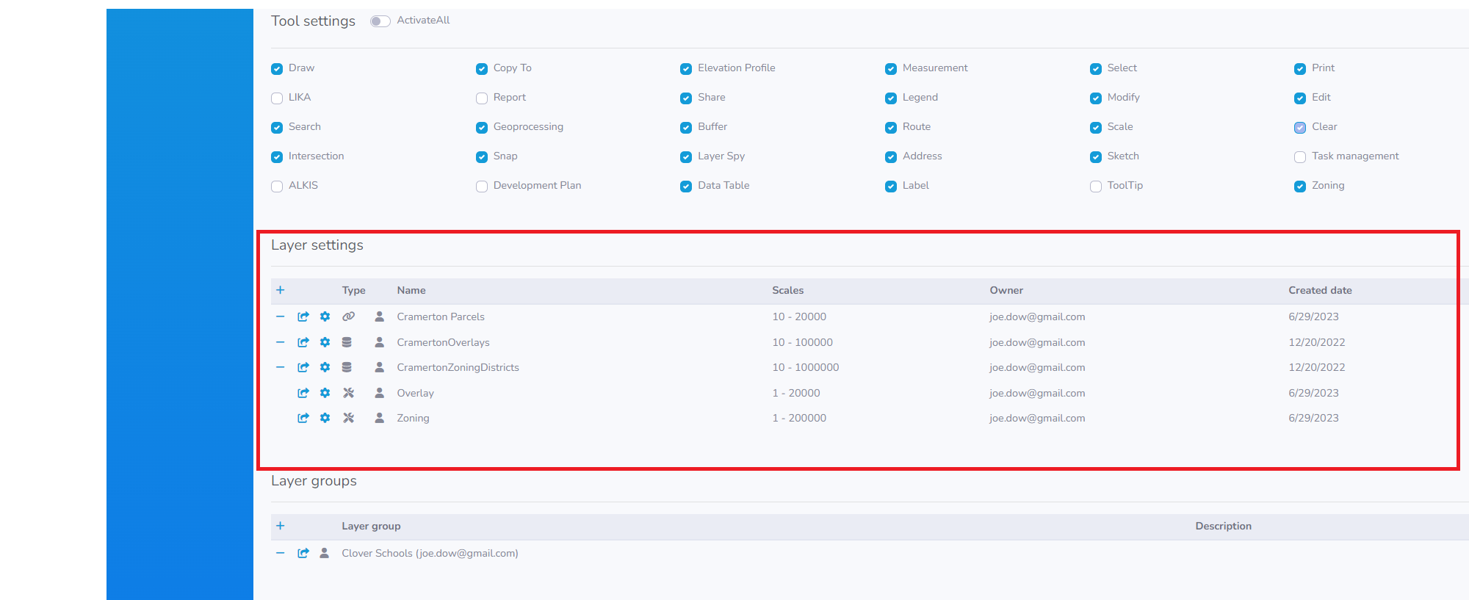Enable the Report checkbox
Screen dimensions: 1469x600
tap(482, 98)
